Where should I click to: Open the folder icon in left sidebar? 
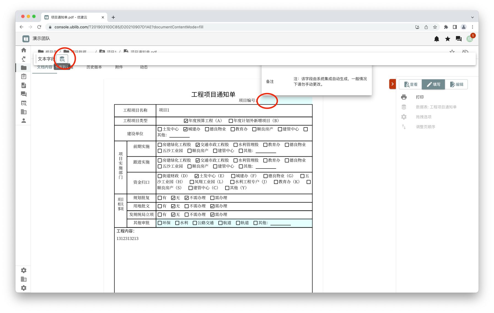(x=24, y=68)
